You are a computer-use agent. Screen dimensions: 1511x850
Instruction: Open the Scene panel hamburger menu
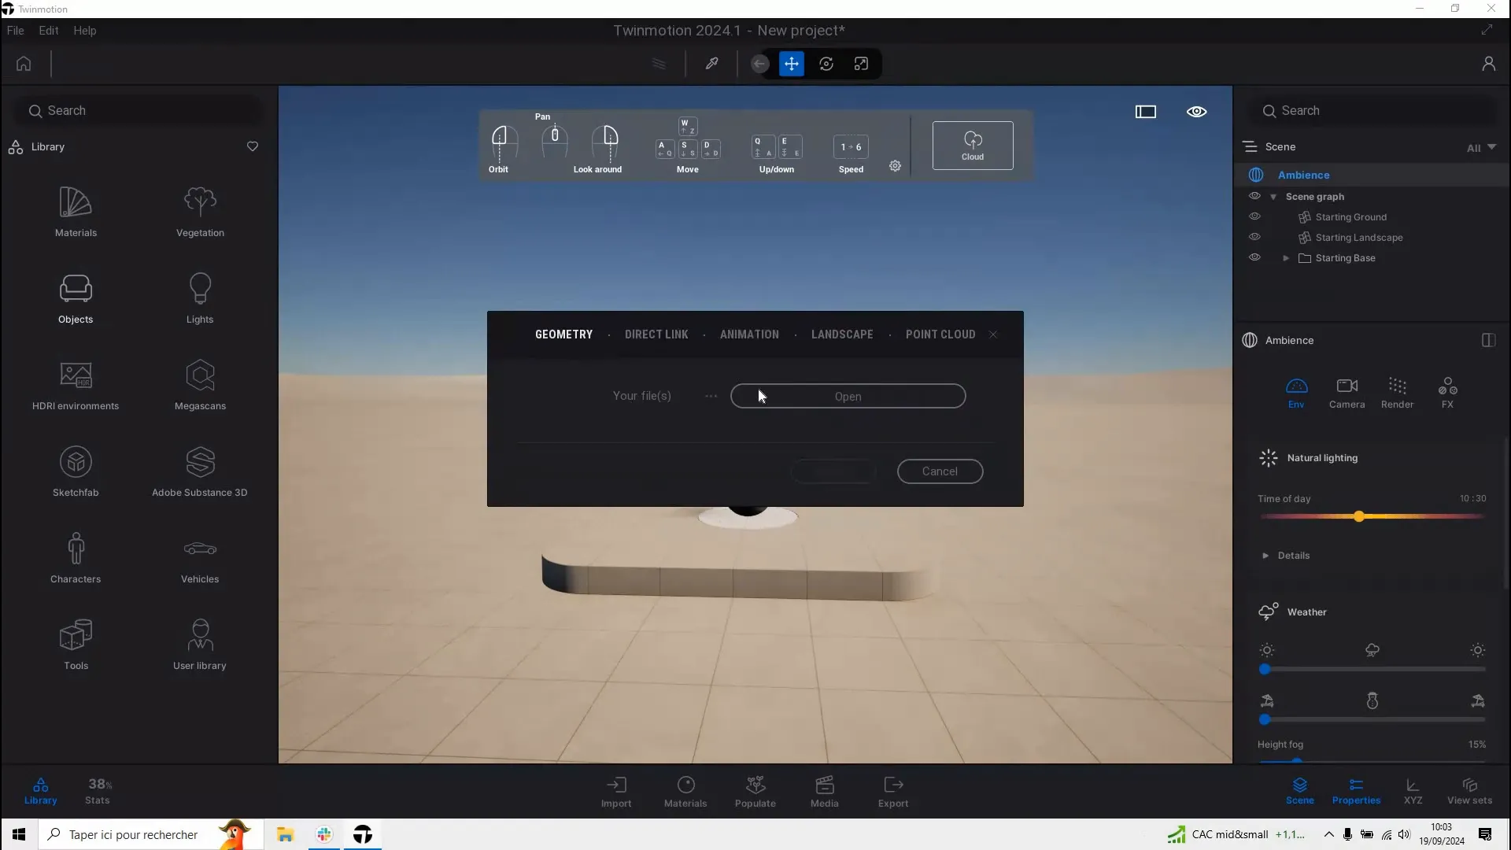point(1250,146)
